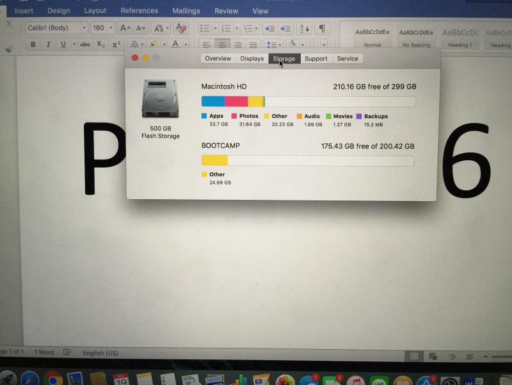512x385 pixels.
Task: Open the References ribbon tab
Action: tap(139, 11)
